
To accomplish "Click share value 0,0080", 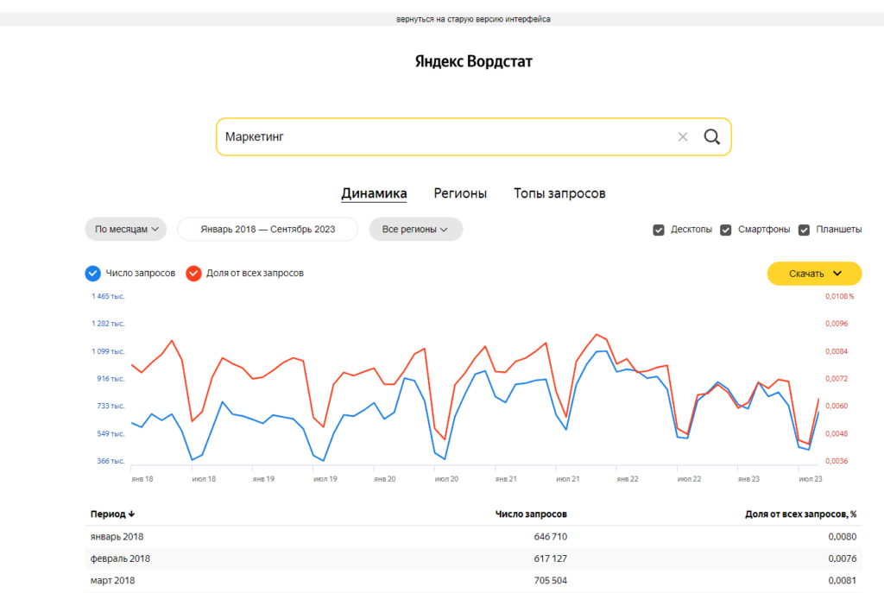I will (x=843, y=537).
